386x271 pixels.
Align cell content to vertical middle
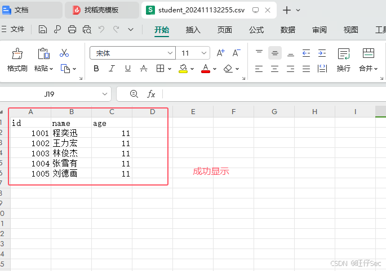click(x=275, y=53)
